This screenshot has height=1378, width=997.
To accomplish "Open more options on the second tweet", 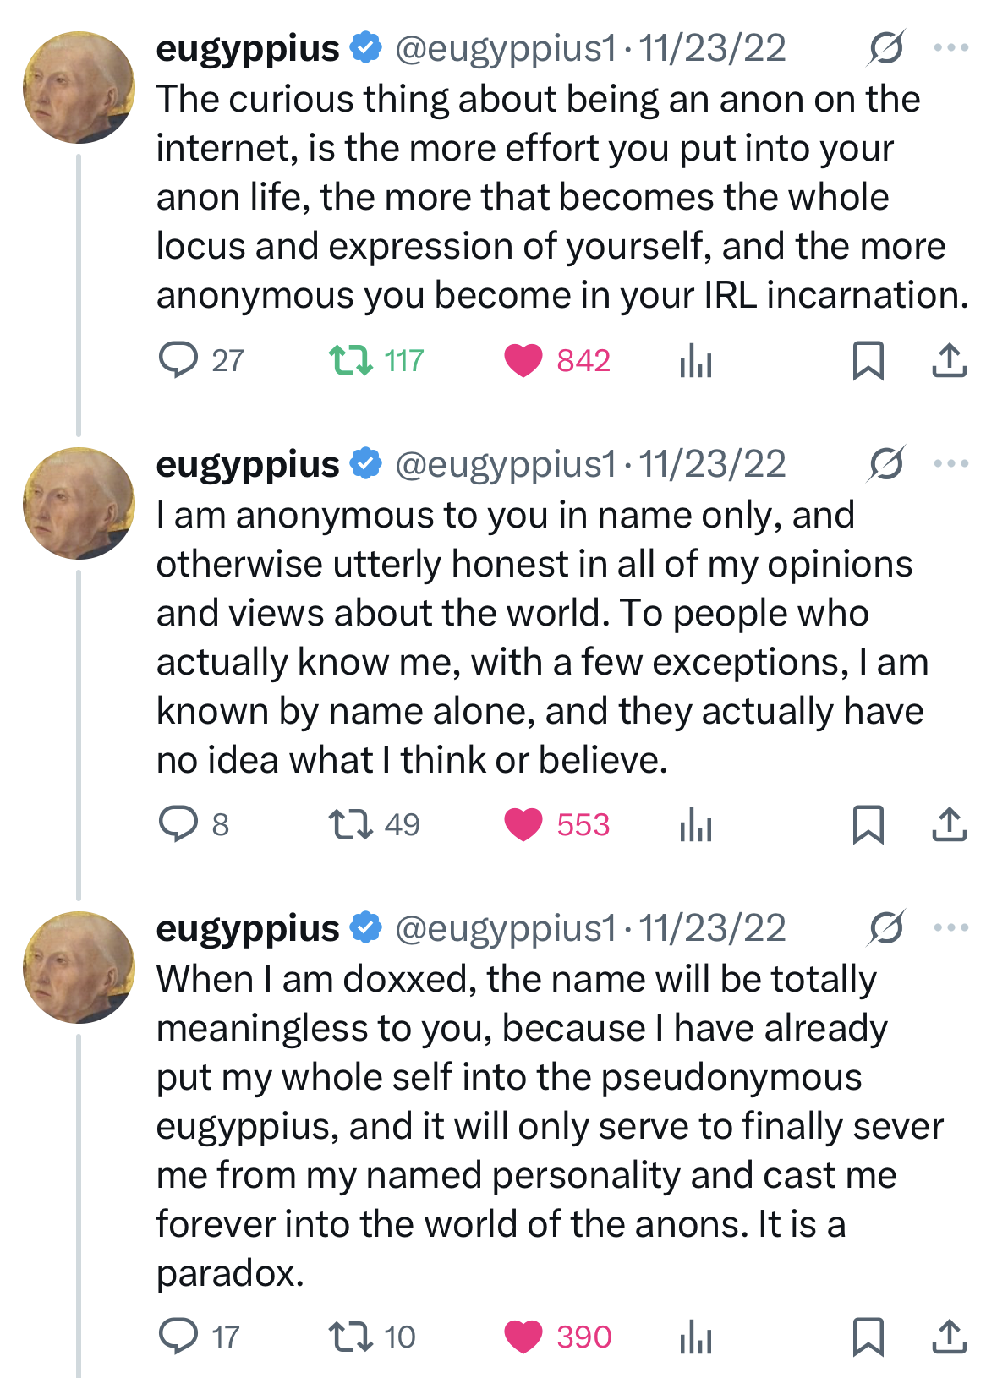I will [x=950, y=464].
